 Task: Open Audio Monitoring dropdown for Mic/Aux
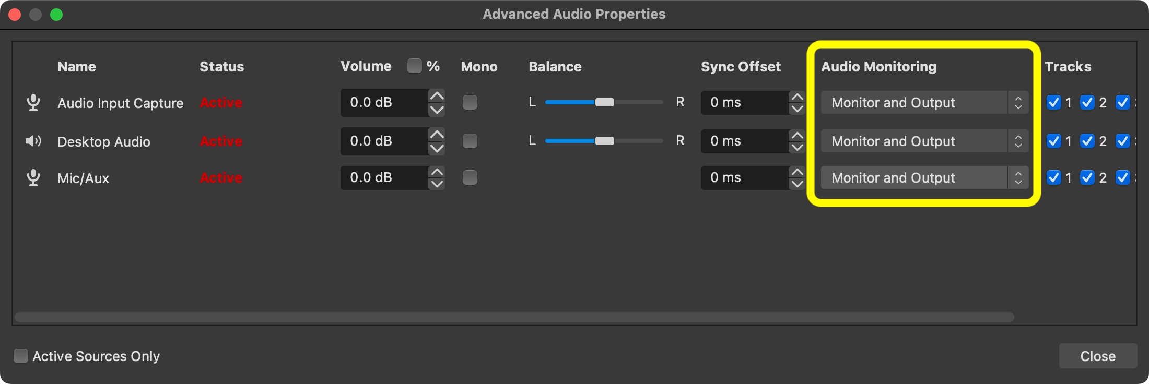tap(924, 177)
